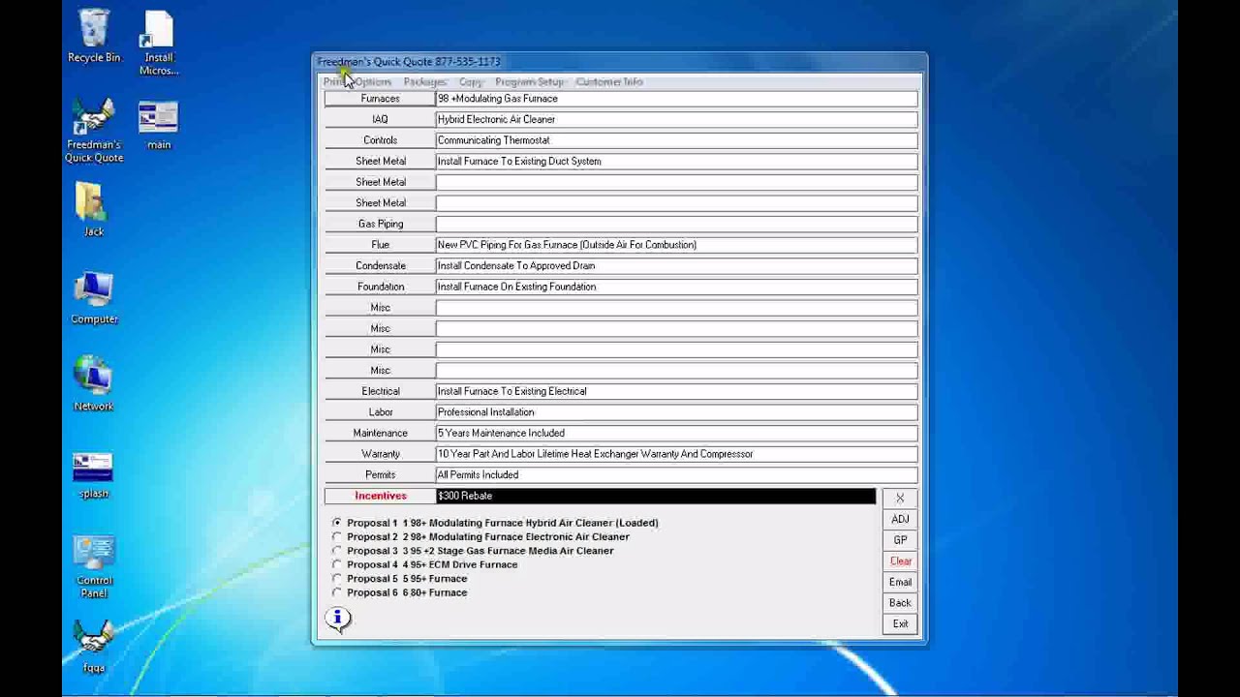The image size is (1240, 697).
Task: Click the Install Furnace To Existing Duct System field
Action: click(x=676, y=162)
